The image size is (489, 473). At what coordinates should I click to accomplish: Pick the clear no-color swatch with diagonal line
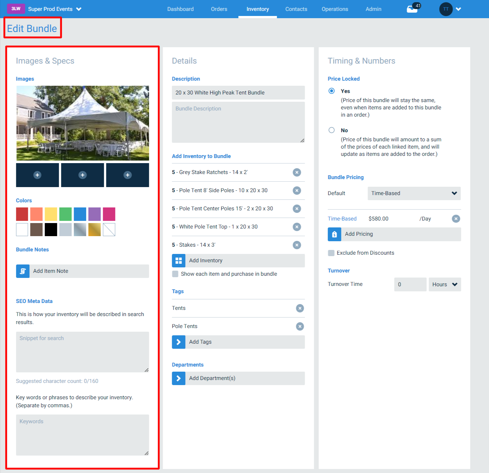tap(109, 230)
